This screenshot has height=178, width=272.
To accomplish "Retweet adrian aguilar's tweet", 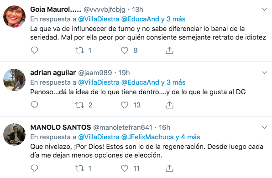I will 79,105.
